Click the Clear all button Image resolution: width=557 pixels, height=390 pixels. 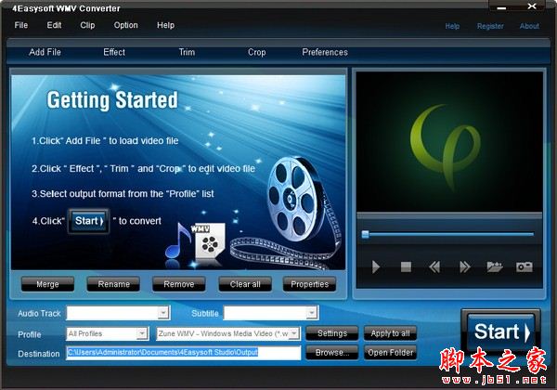click(245, 284)
